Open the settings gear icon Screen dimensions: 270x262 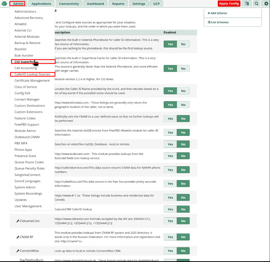[266, 4]
